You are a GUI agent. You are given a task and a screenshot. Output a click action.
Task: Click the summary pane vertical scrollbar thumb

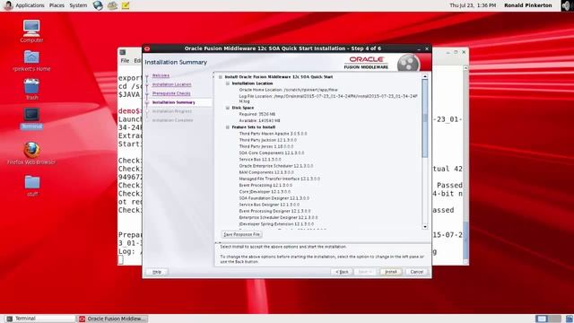click(x=424, y=118)
